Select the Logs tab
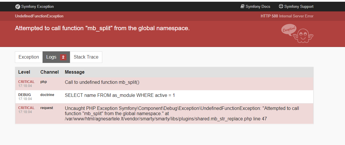The height and width of the screenshot is (145, 345). pos(56,57)
